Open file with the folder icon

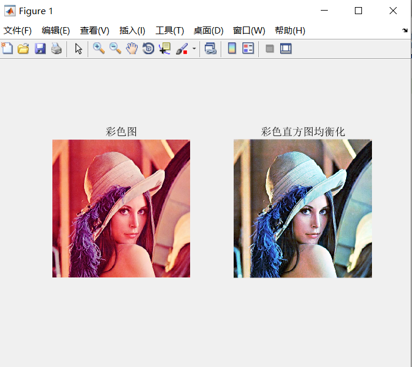[x=24, y=49]
